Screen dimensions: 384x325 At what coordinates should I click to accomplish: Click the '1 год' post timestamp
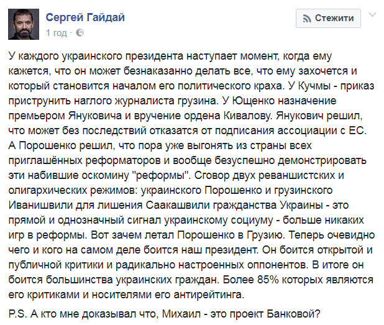click(x=57, y=33)
